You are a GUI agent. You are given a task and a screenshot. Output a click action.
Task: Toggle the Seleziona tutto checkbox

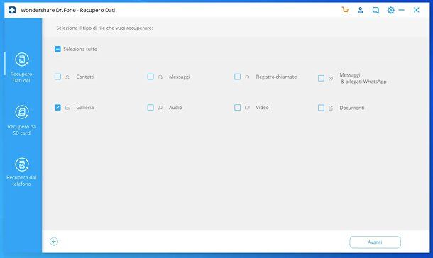pos(57,49)
